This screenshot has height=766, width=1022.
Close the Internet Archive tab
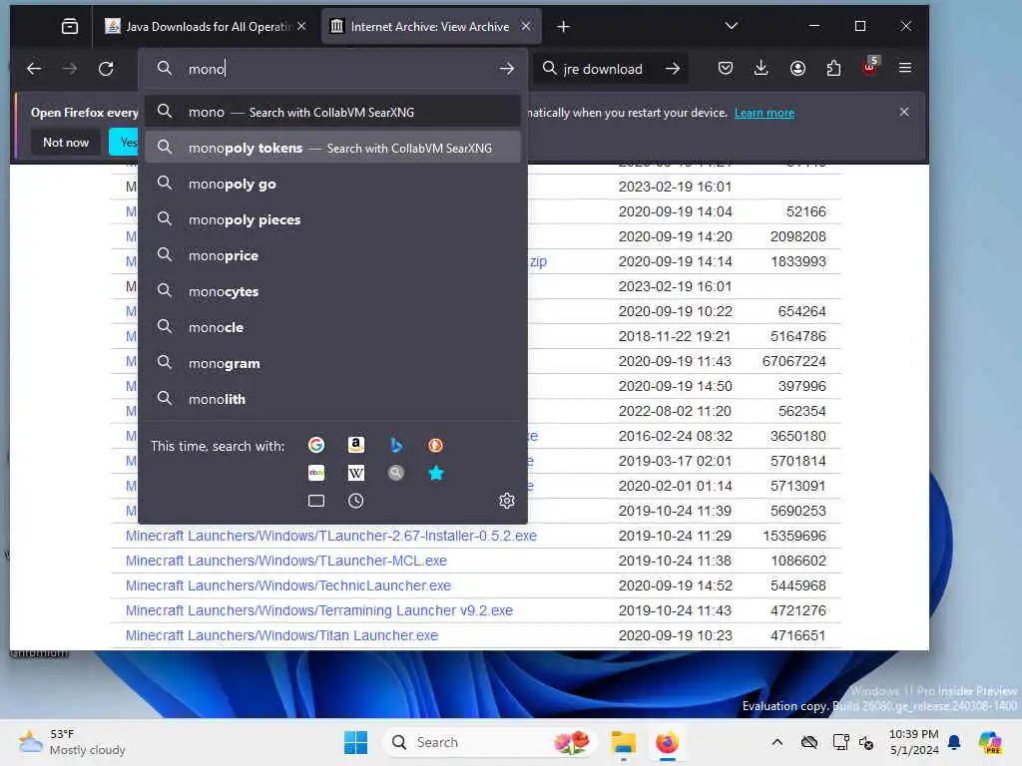point(526,26)
